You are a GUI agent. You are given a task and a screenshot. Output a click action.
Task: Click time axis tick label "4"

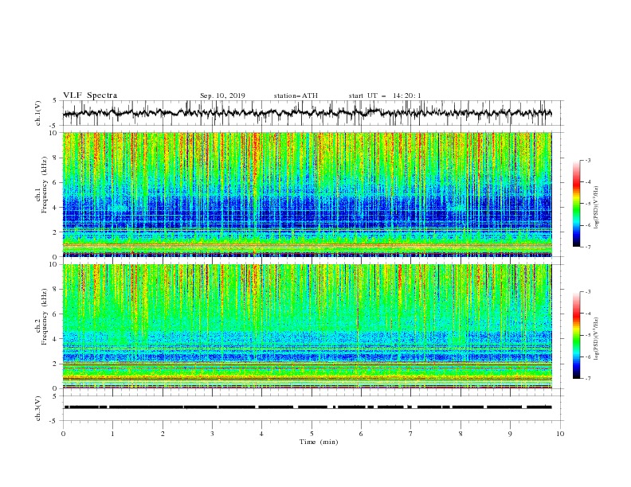pos(261,434)
